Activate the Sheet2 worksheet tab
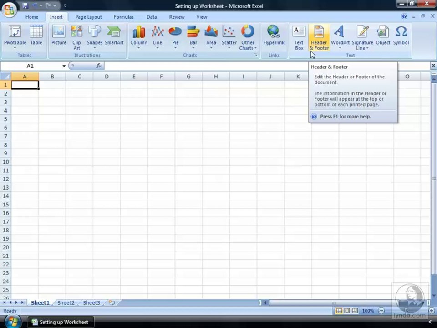437x328 pixels. tap(66, 302)
